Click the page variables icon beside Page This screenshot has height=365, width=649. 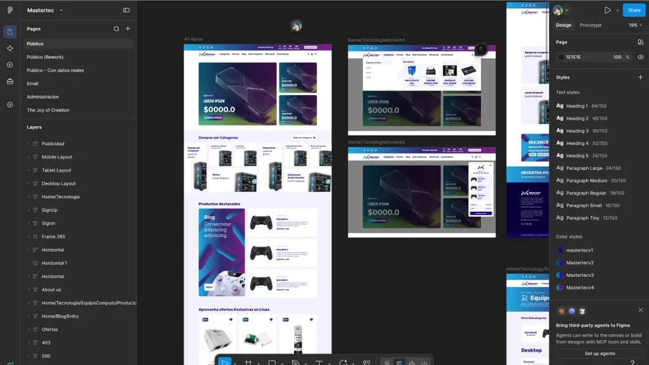pos(640,42)
